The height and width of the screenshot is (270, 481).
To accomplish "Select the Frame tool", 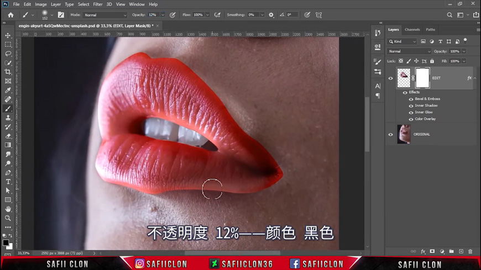I will point(8,81).
